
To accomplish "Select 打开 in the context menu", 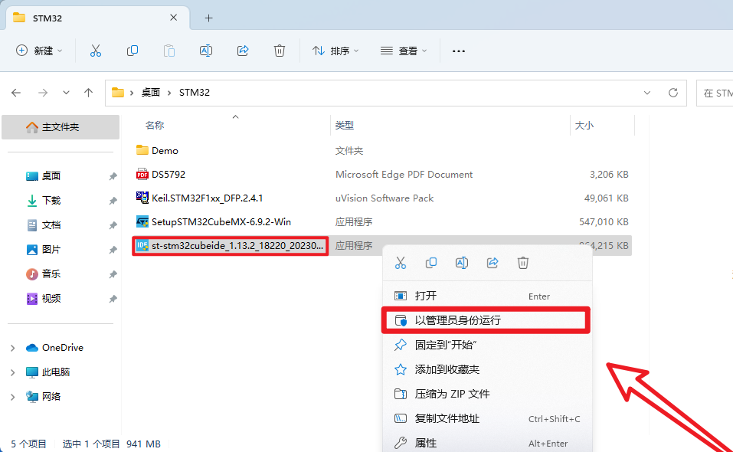I will click(487, 296).
